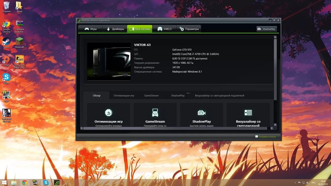Click the GeForce GTX 970 value
This screenshot has height=186, width=331.
click(182, 50)
